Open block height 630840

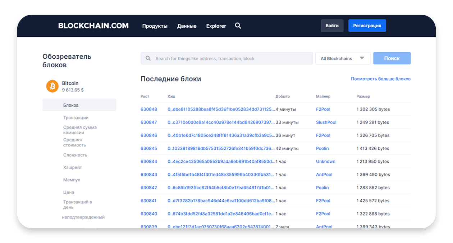coord(149,214)
